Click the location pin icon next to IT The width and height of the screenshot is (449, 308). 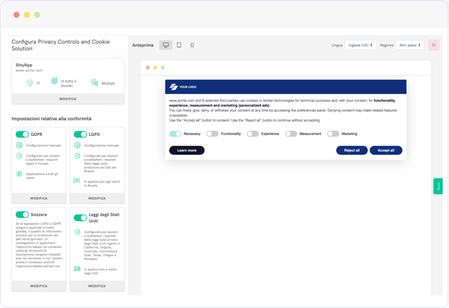click(30, 83)
